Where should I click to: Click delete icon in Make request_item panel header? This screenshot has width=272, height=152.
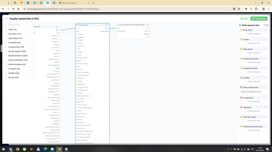267,25
